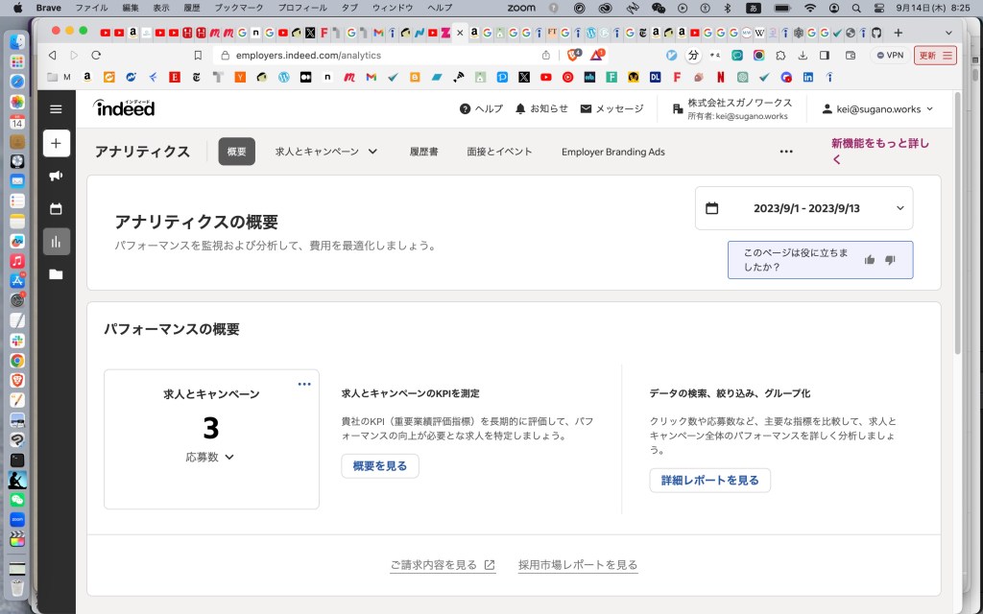This screenshot has width=983, height=614.
Task: Open the megaphone campaigns icon in sidebar
Action: coord(56,176)
